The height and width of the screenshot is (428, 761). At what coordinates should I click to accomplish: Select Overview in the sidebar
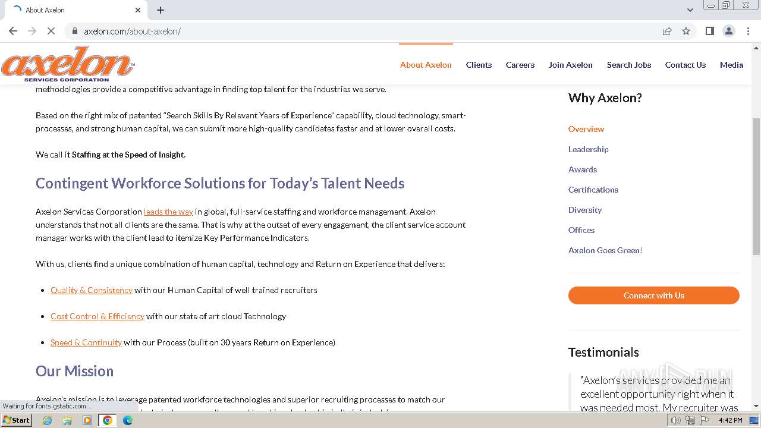(x=586, y=129)
